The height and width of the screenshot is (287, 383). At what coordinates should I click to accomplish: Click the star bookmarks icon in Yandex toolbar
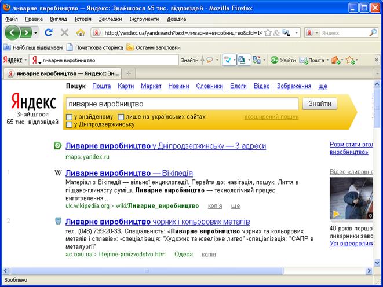(x=351, y=60)
